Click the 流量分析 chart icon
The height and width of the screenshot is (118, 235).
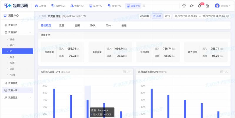(x=6, y=32)
